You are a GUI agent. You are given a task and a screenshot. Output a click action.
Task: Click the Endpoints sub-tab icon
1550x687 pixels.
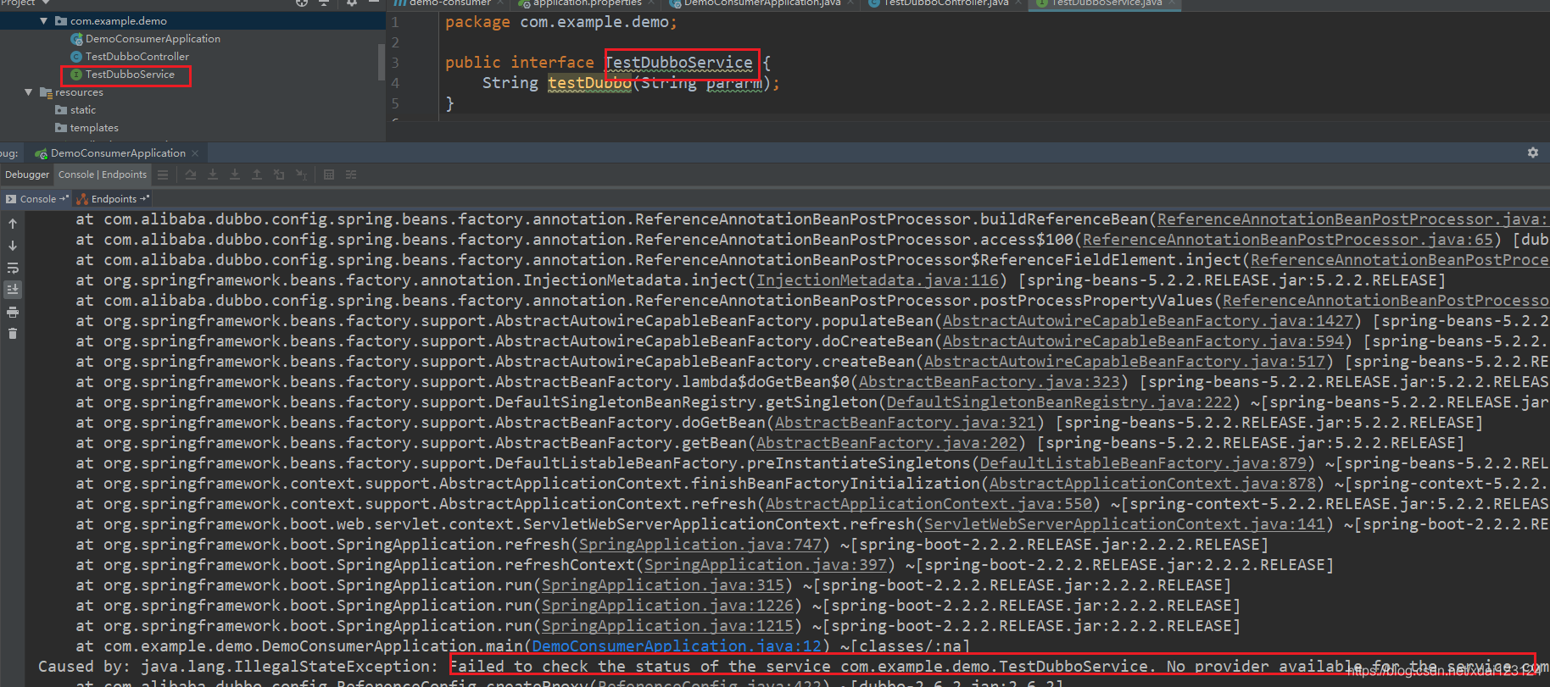82,199
